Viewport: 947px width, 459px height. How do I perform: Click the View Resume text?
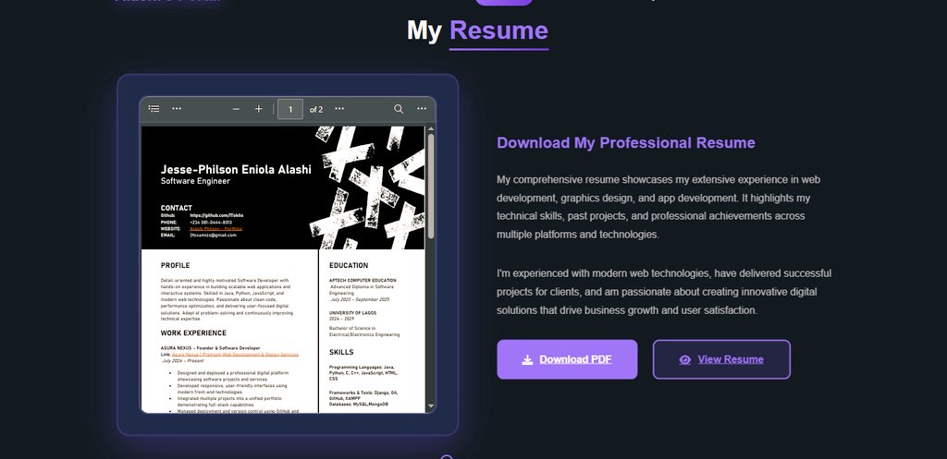pyautogui.click(x=731, y=359)
